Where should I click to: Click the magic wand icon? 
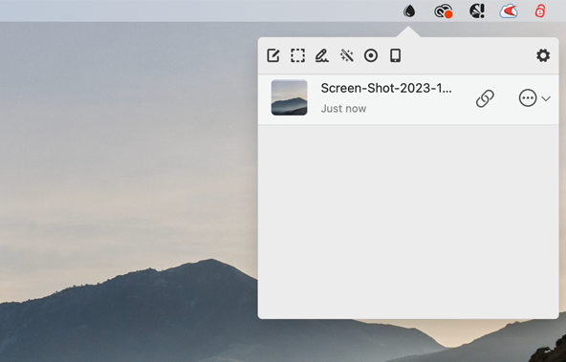pos(346,56)
